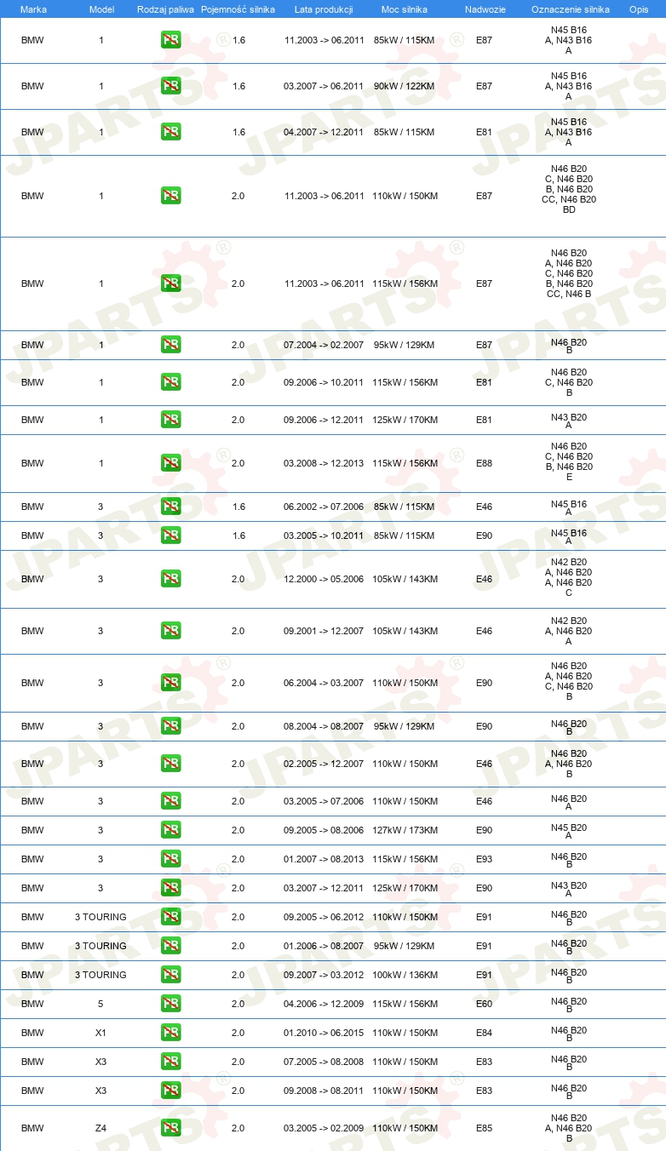Select the '03.2008 -> 12.2013' production years cell

pyautogui.click(x=324, y=463)
